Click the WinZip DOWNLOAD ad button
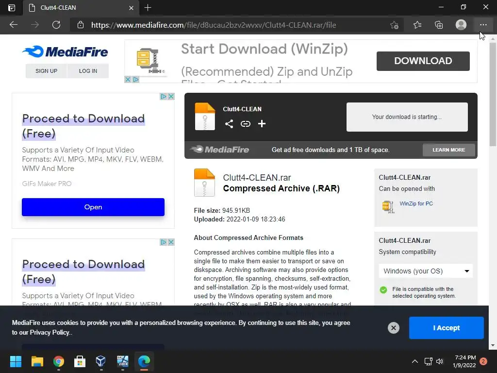Image resolution: width=497 pixels, height=373 pixels. 423,61
